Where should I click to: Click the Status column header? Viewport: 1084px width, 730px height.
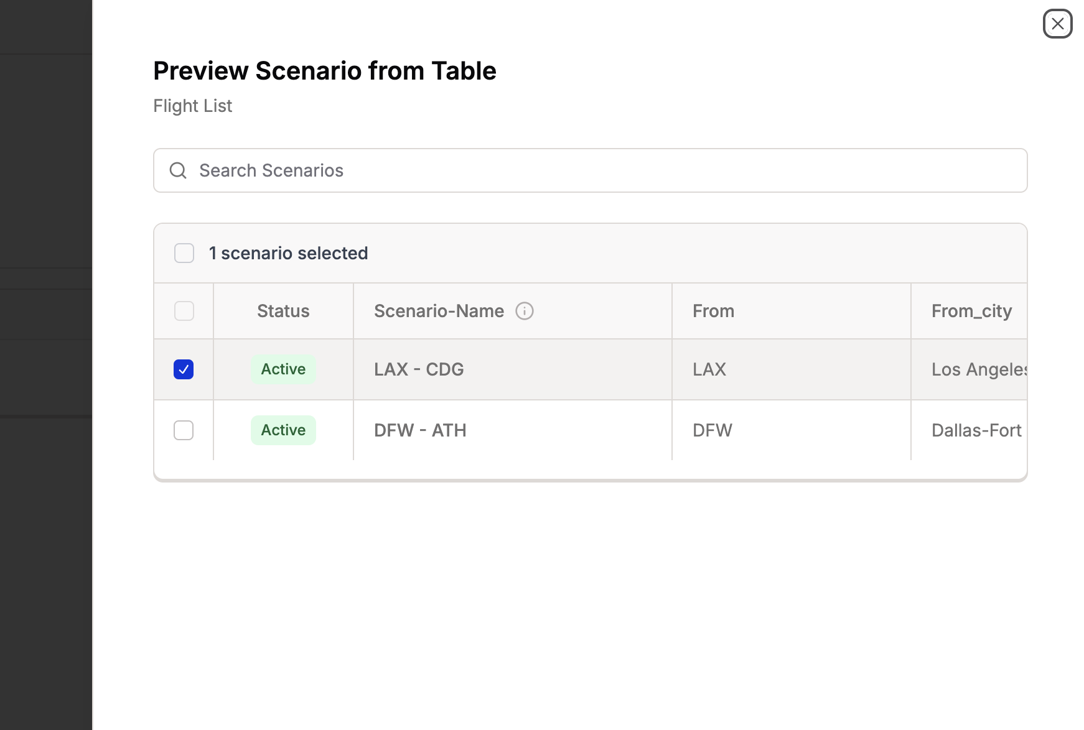(x=283, y=311)
